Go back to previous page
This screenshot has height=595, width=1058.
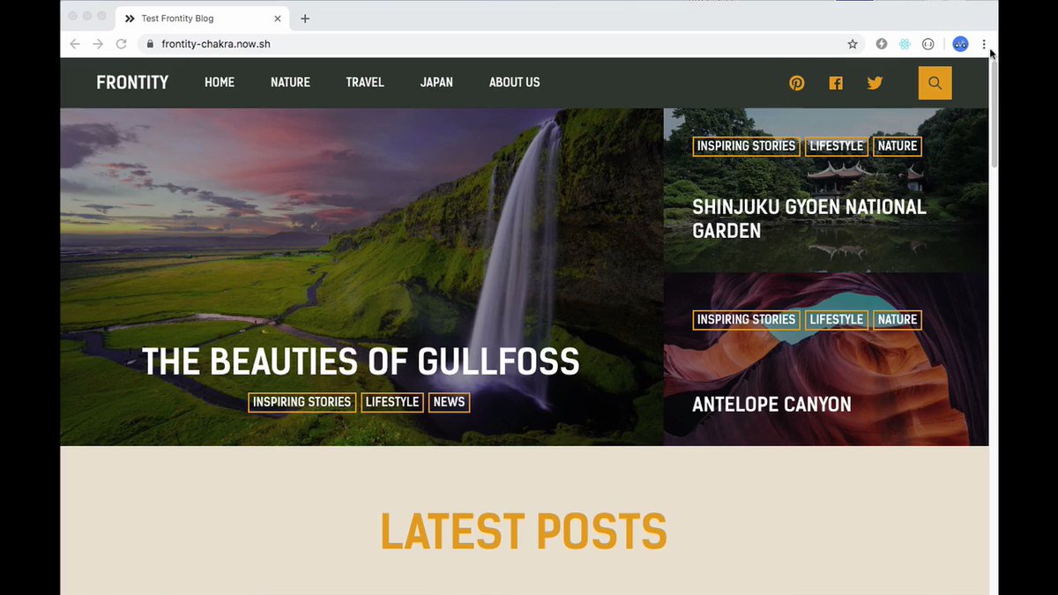pos(75,44)
